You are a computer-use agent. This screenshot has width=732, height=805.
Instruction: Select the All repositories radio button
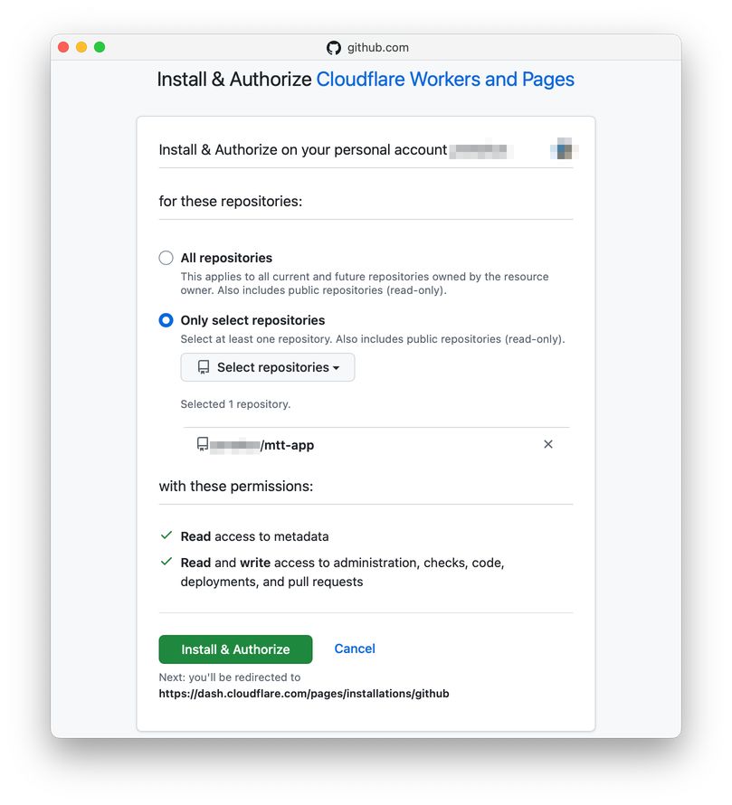166,258
